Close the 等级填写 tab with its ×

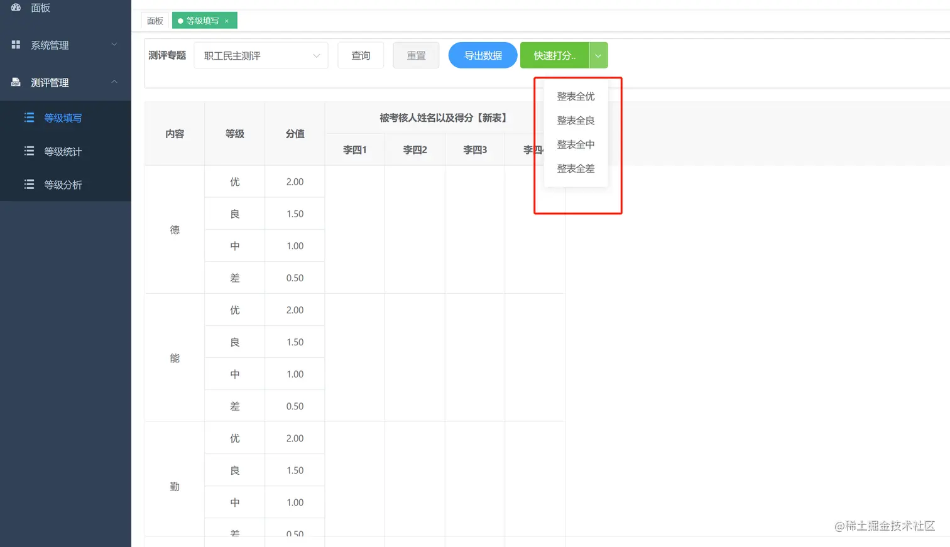(x=227, y=21)
